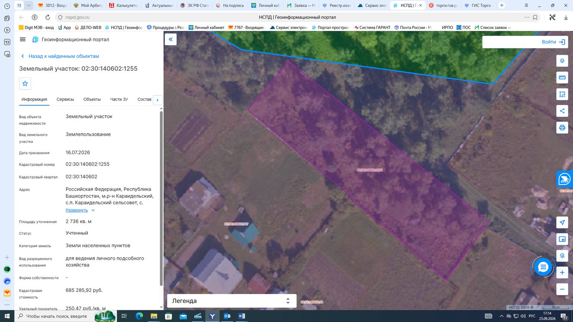Zoom out the map with minus button
Screen dimensions: 573x322
(562, 289)
